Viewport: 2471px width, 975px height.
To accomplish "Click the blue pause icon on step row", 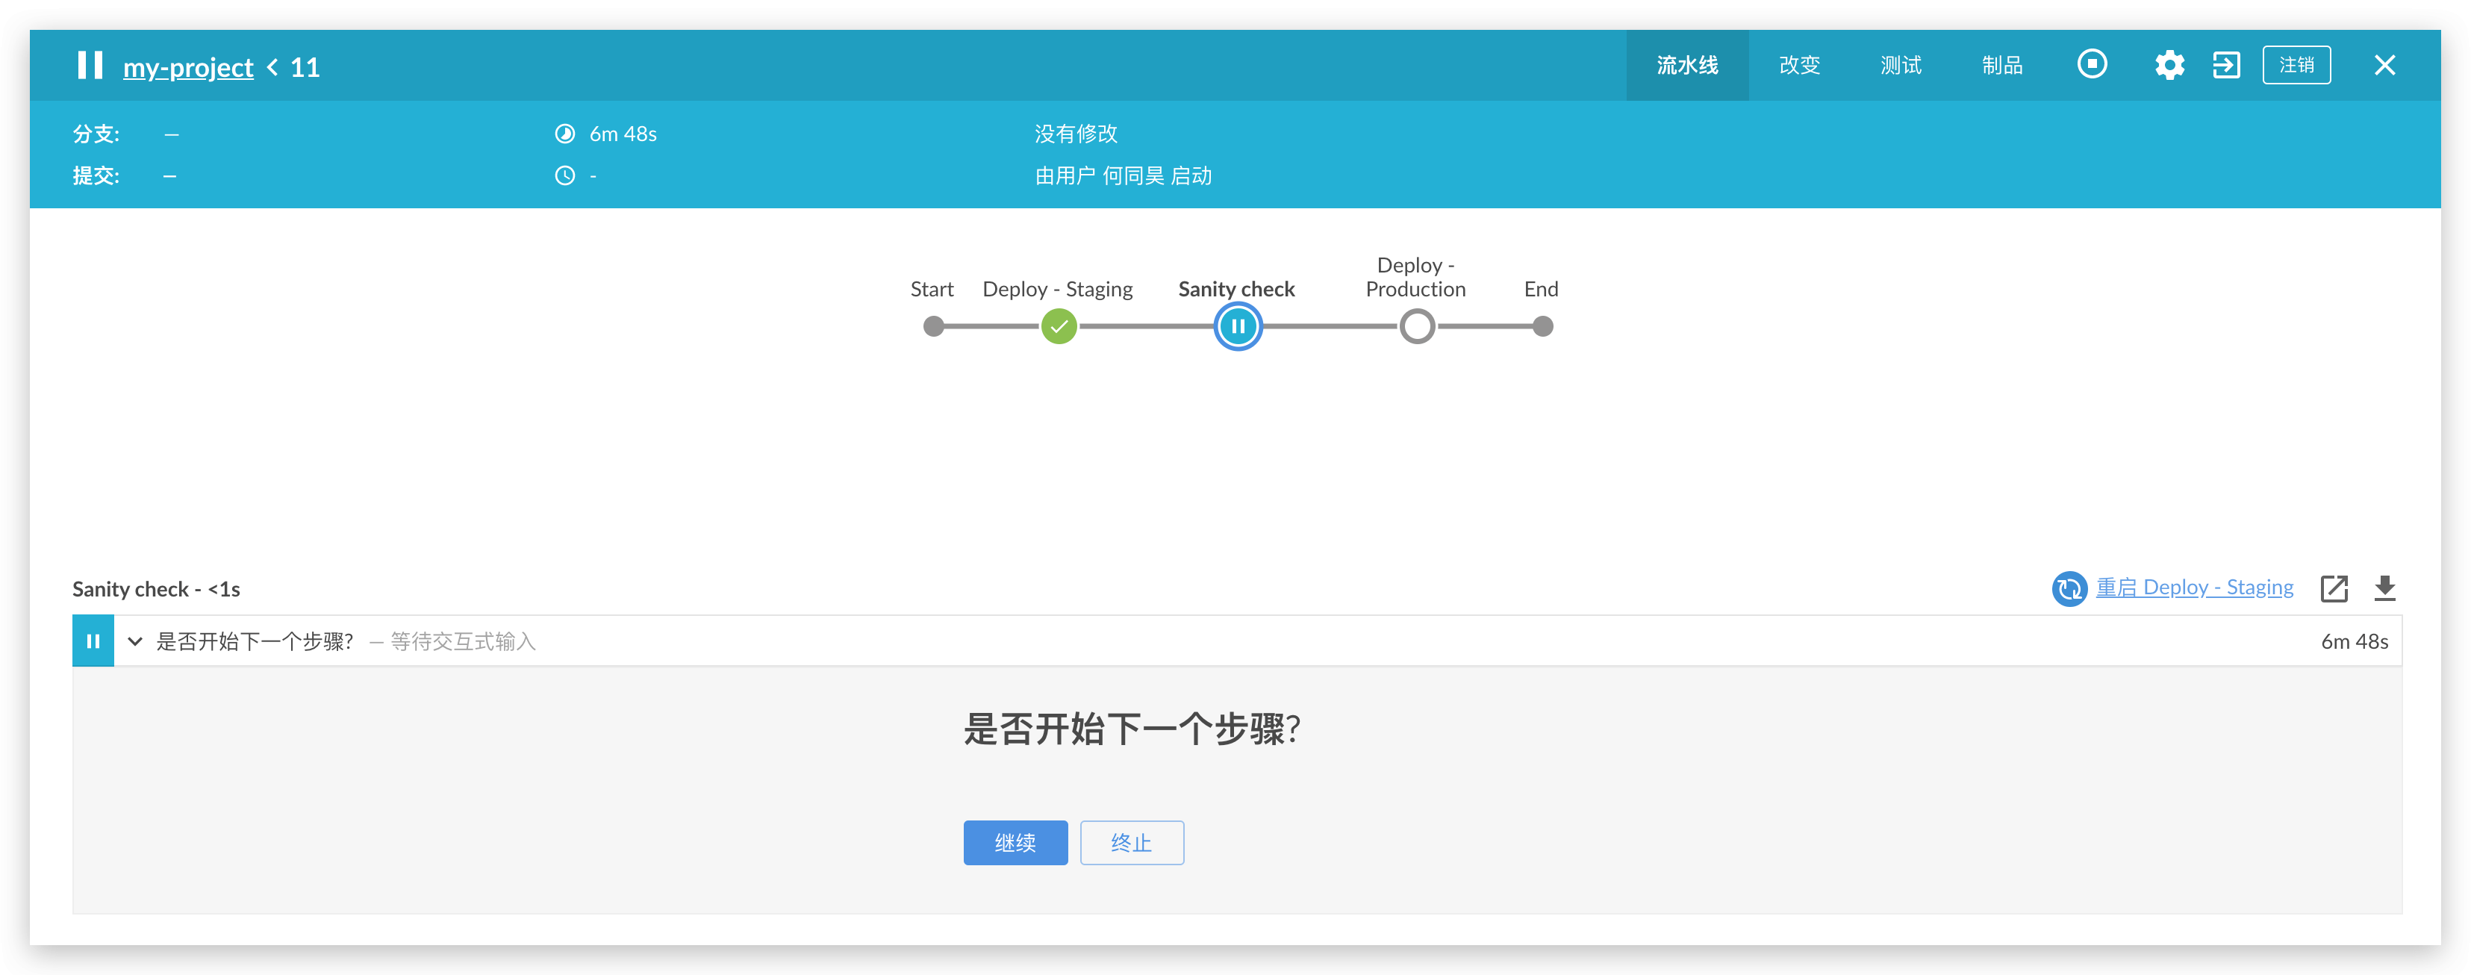I will coord(93,641).
